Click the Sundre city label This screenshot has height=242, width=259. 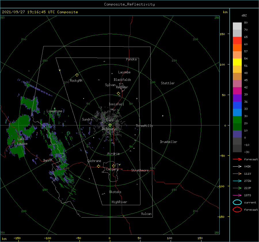[87, 119]
